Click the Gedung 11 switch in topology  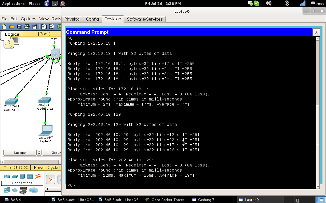(x=12, y=101)
